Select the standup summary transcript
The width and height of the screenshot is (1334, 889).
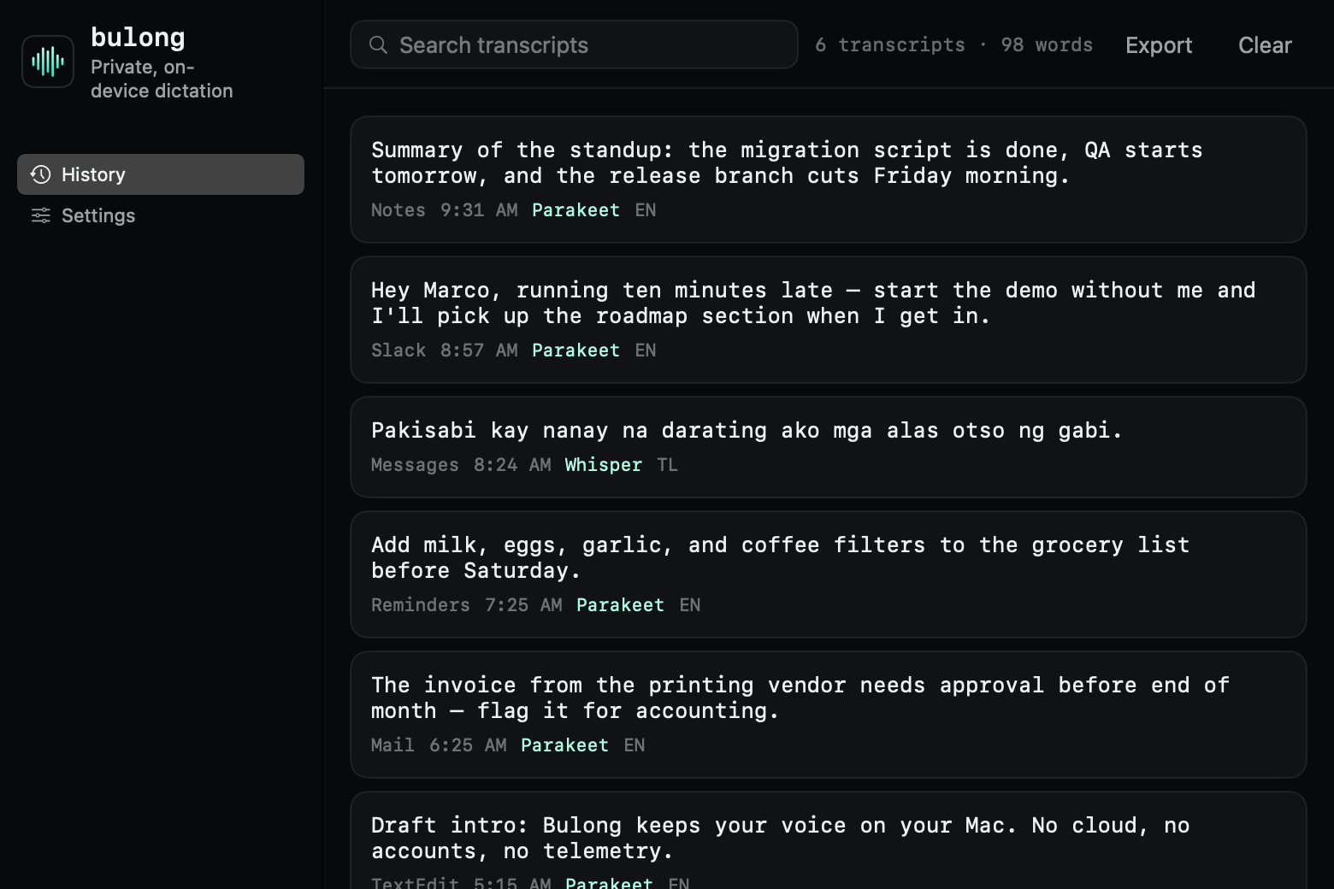pyautogui.click(x=828, y=180)
